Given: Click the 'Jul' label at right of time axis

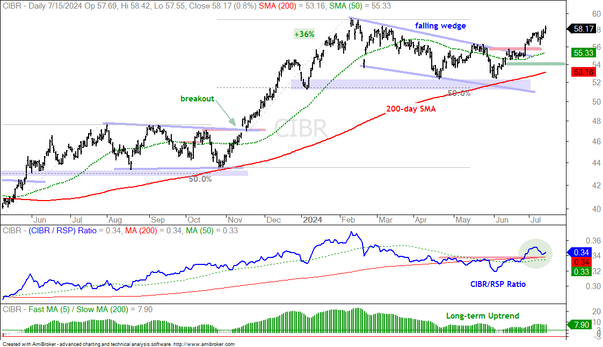Looking at the screenshot, I should (x=535, y=220).
